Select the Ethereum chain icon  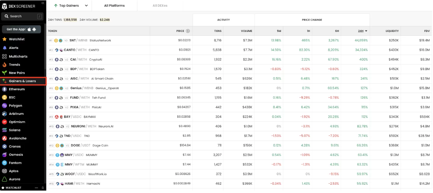coord(5,89)
